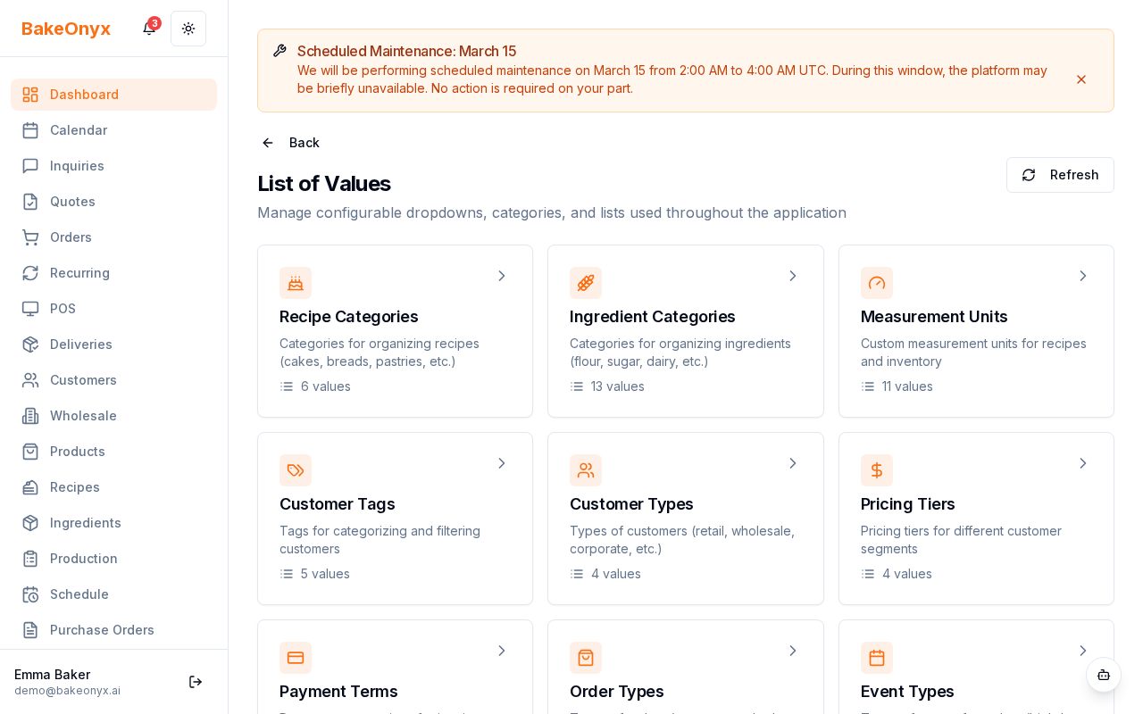Click the cake icon on Recipe Categories card
Image resolution: width=1143 pixels, height=714 pixels.
[x=296, y=283]
